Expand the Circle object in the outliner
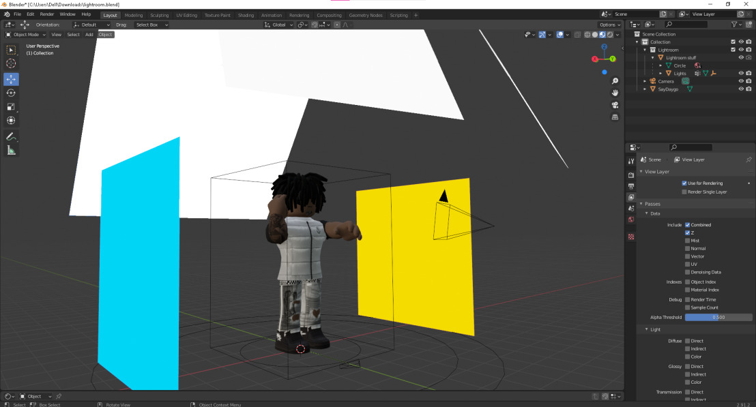The width and height of the screenshot is (756, 407). coord(660,65)
